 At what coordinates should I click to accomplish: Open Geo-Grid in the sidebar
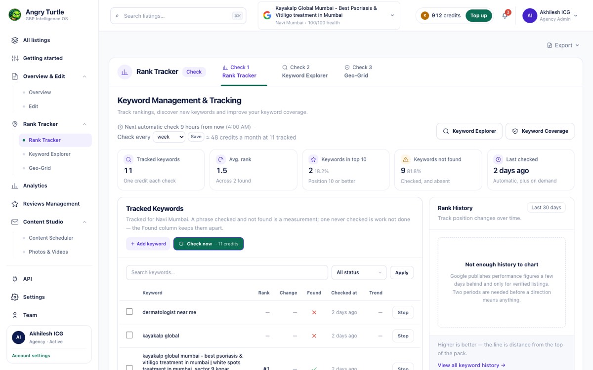point(40,168)
